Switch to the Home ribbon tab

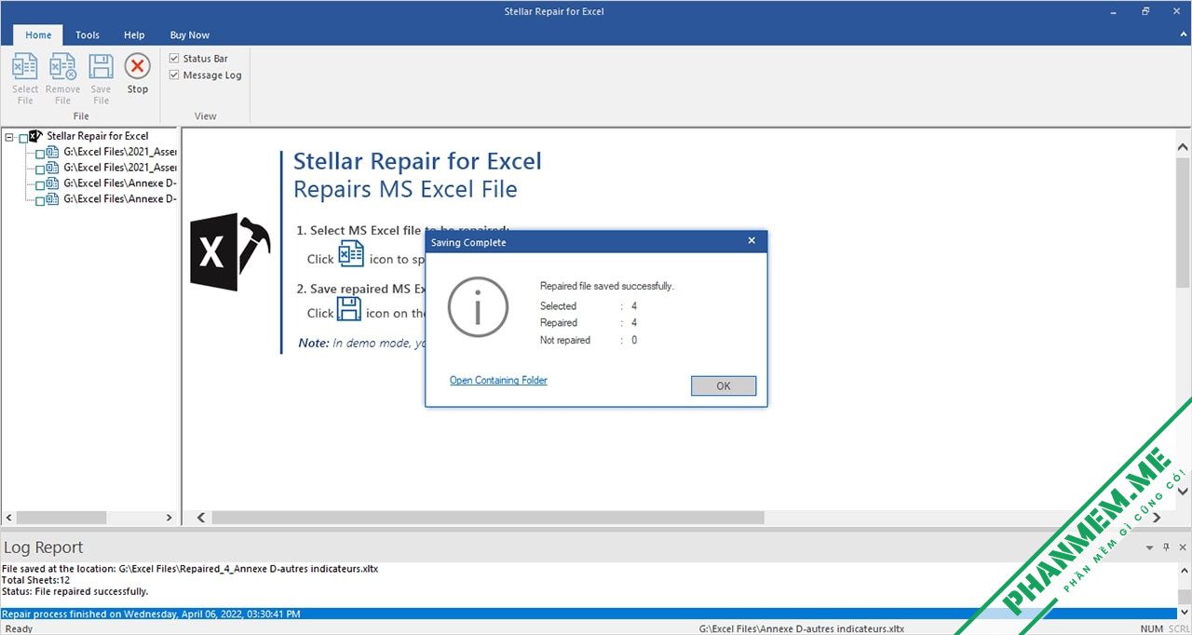click(x=38, y=35)
